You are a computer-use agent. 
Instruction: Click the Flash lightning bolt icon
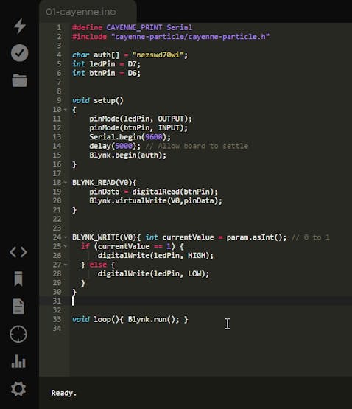(20, 26)
